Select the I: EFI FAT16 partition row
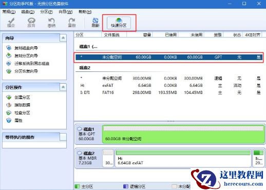The height and width of the screenshot is (190, 266). 168,92
